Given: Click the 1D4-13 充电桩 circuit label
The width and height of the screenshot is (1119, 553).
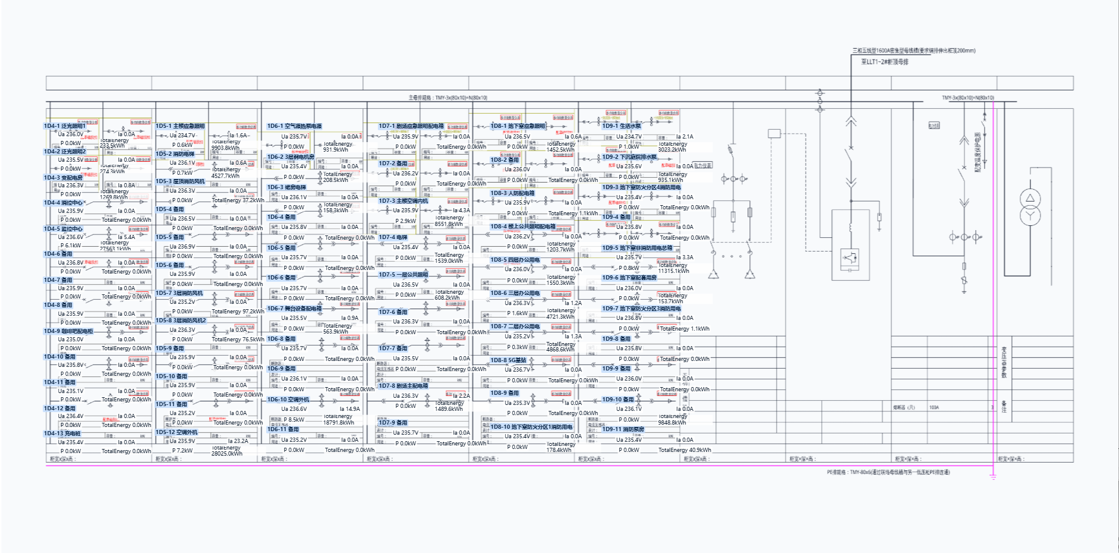Looking at the screenshot, I should pos(62,433).
